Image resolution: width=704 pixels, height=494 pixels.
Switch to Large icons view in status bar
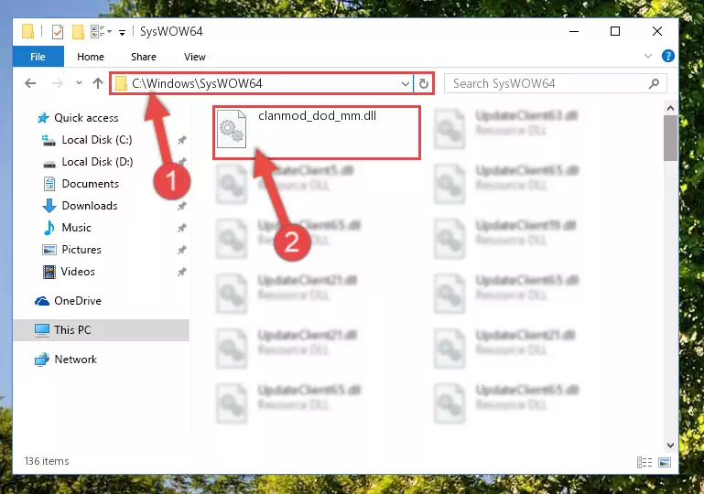pos(665,462)
